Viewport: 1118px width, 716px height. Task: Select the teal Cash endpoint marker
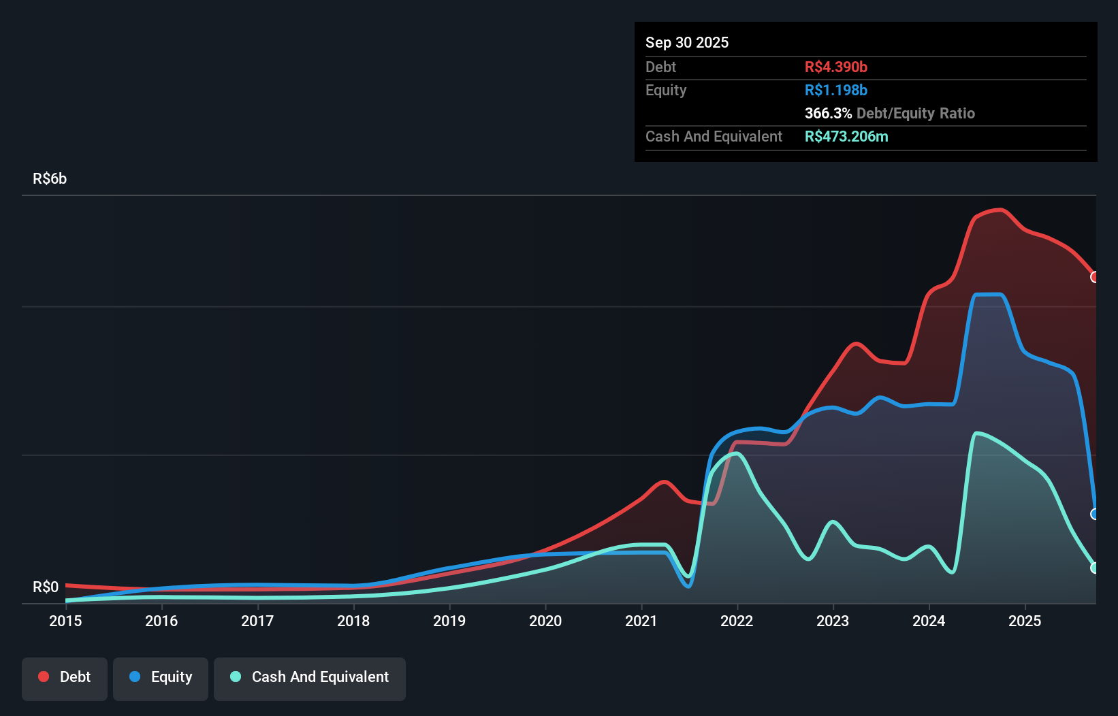1094,567
